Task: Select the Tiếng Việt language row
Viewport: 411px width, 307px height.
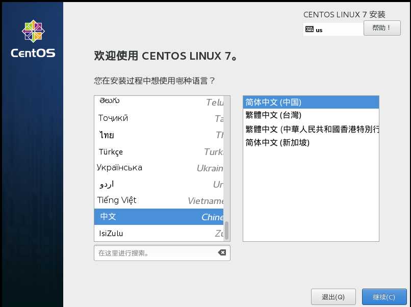Action: tap(159, 200)
